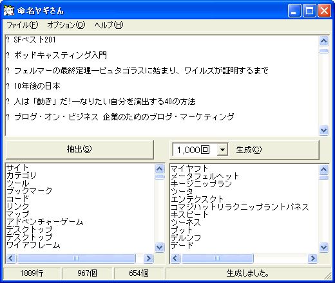Click the top text area scroll up arrow
Screen dimensions: 335x283
click(x=323, y=41)
